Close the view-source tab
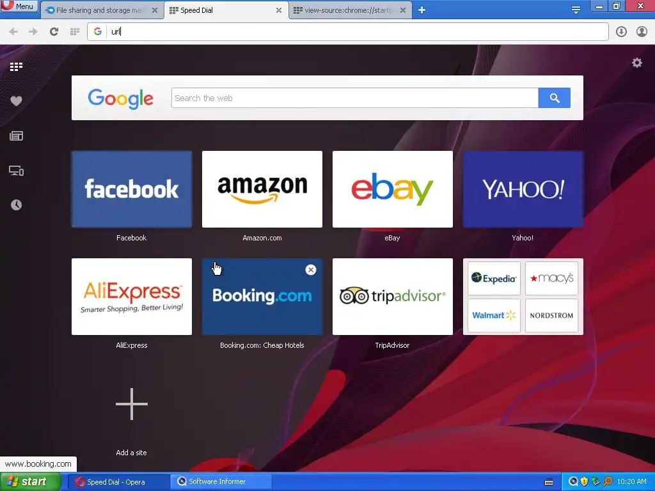 (x=403, y=10)
